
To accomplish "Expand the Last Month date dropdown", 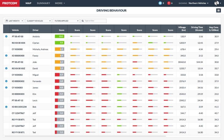I will pos(14,21).
